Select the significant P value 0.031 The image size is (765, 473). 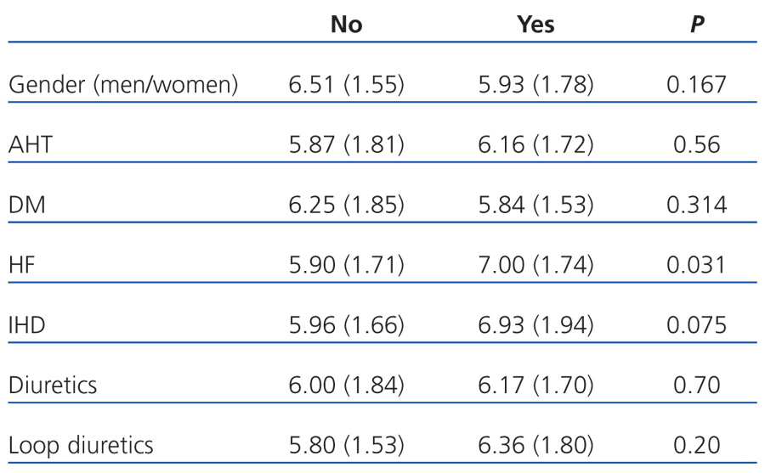coord(696,266)
